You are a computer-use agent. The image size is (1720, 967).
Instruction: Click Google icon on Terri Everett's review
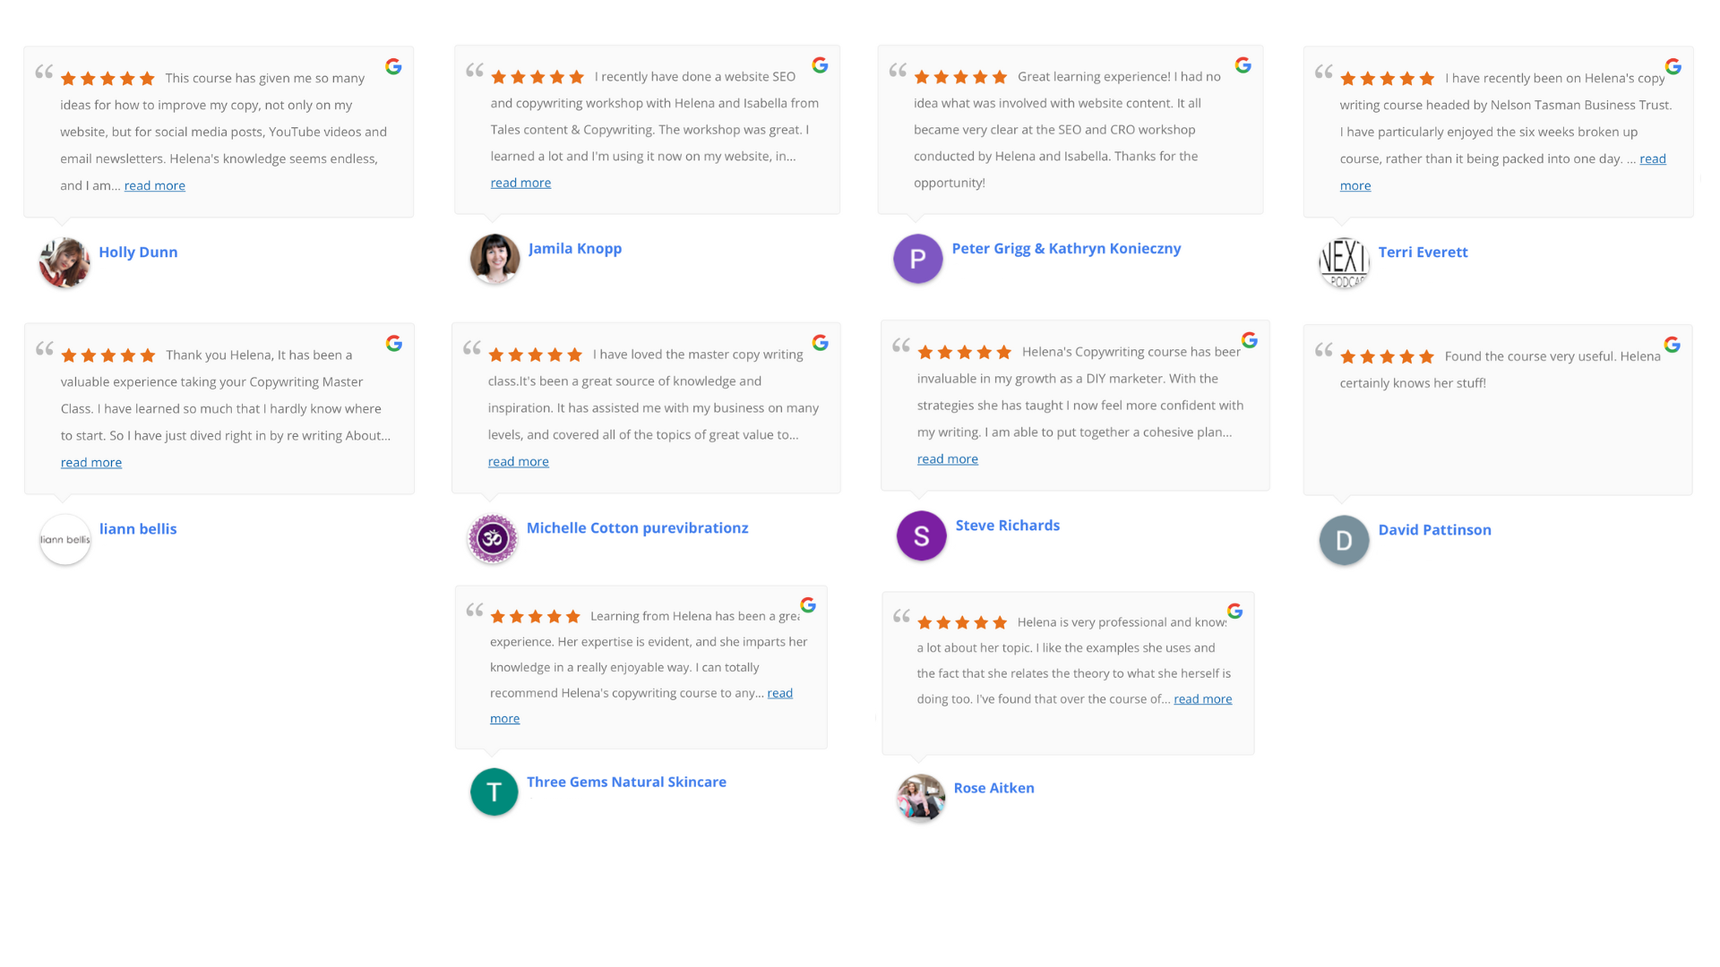(x=1673, y=66)
